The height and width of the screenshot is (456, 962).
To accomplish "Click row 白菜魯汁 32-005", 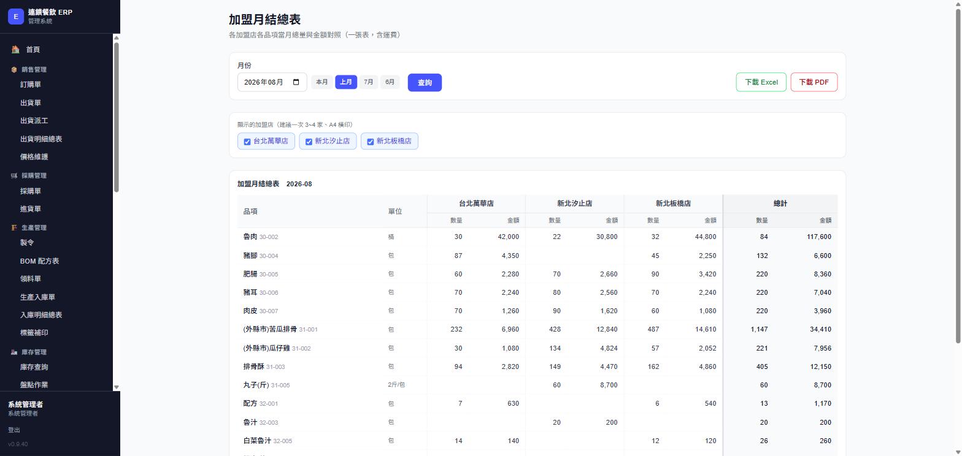I will point(537,441).
